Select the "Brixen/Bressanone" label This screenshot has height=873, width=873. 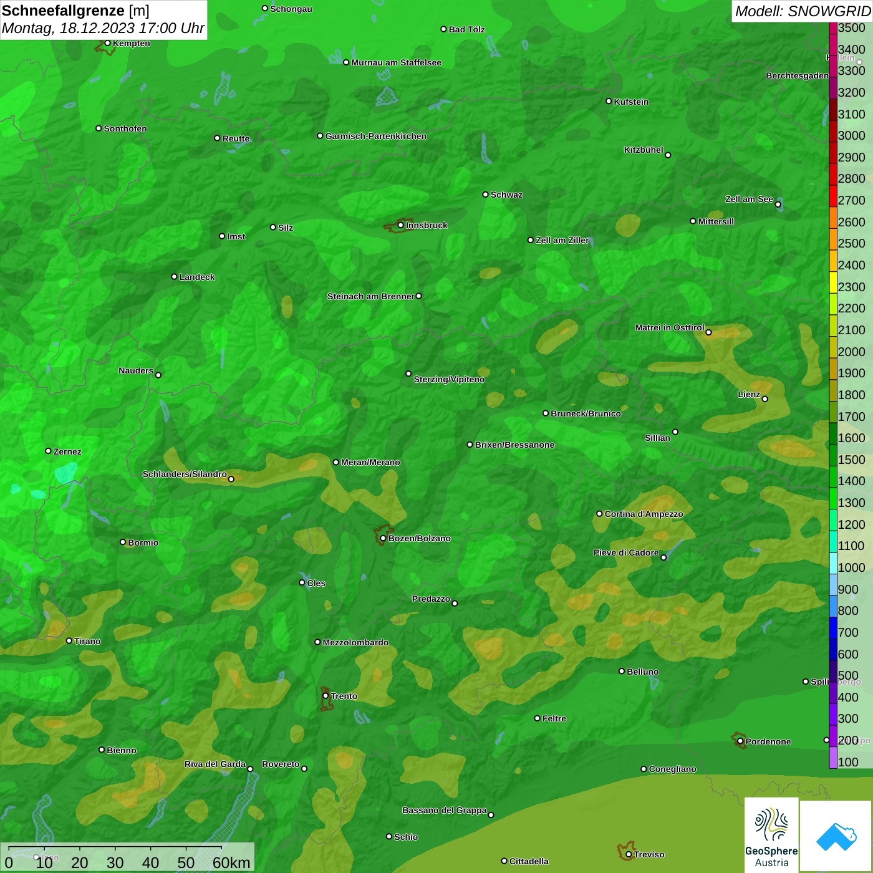point(514,445)
